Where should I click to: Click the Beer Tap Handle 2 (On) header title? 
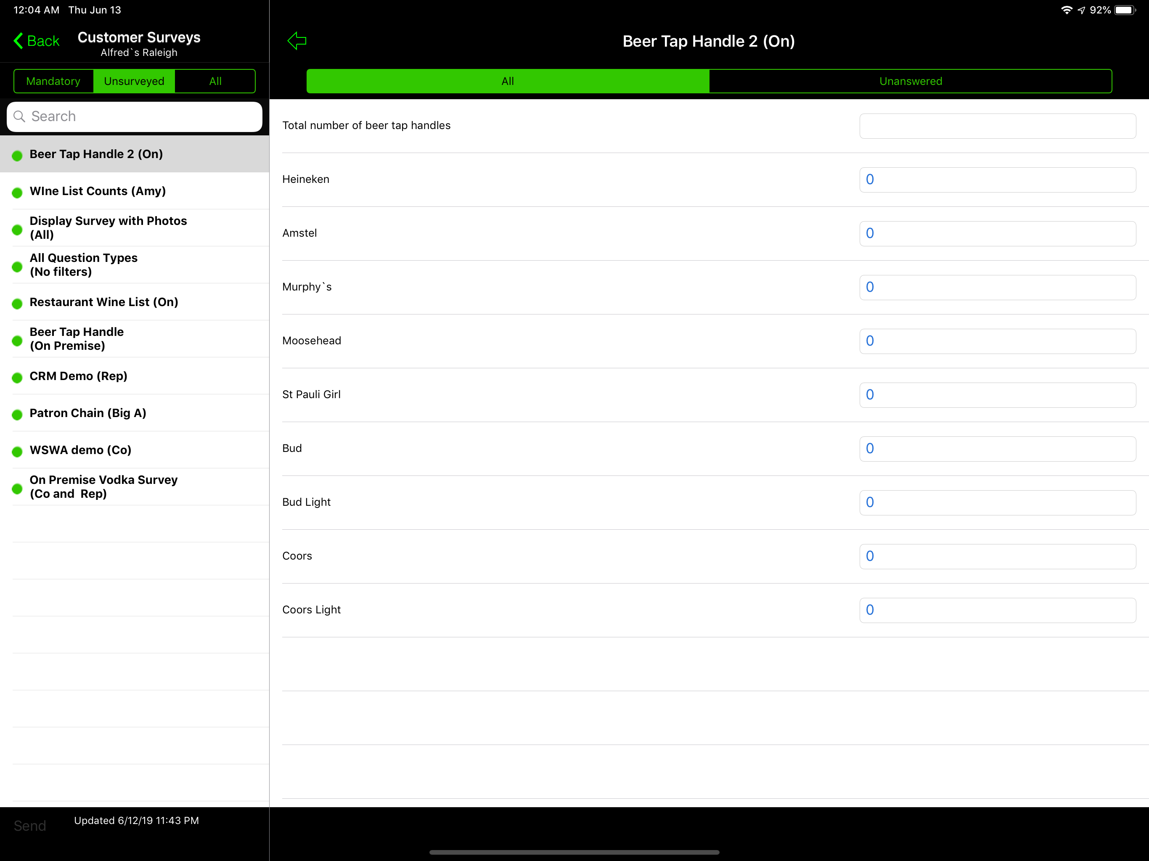pos(709,41)
